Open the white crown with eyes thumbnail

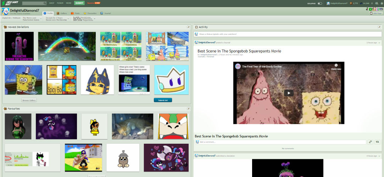pyautogui.click(x=171, y=80)
